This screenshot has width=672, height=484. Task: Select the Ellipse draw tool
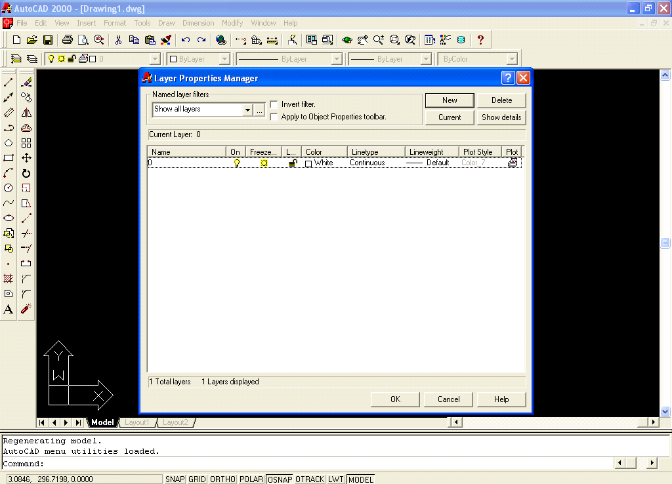(x=9, y=218)
